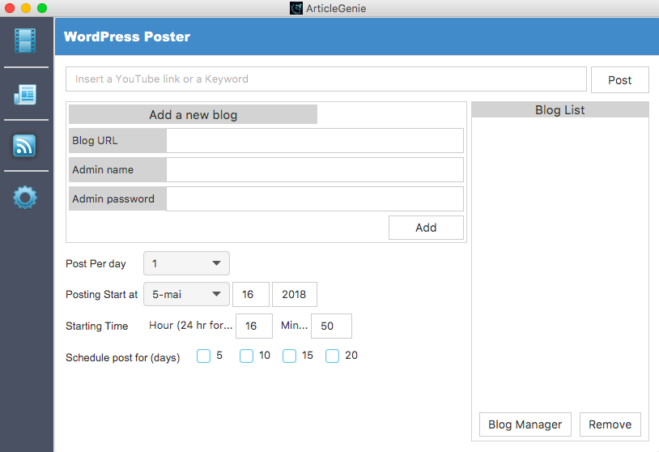Click the Blog URL label

[x=95, y=140]
